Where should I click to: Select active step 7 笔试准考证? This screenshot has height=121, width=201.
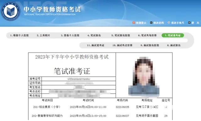[173, 35]
